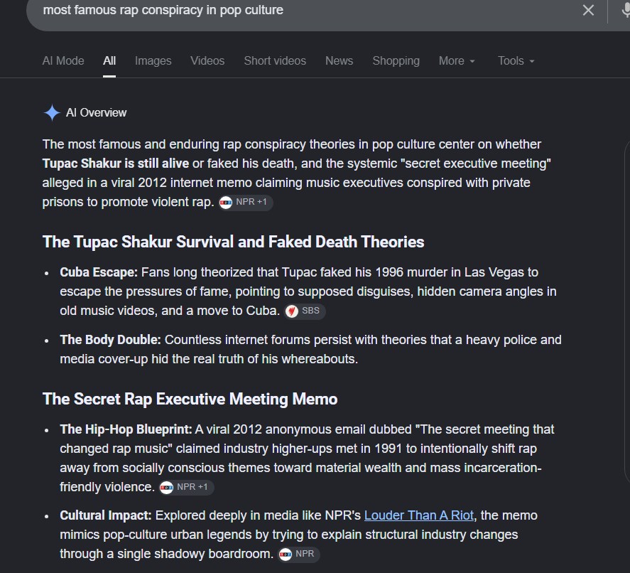
Task: Expand the Tools dropdown
Action: (516, 60)
